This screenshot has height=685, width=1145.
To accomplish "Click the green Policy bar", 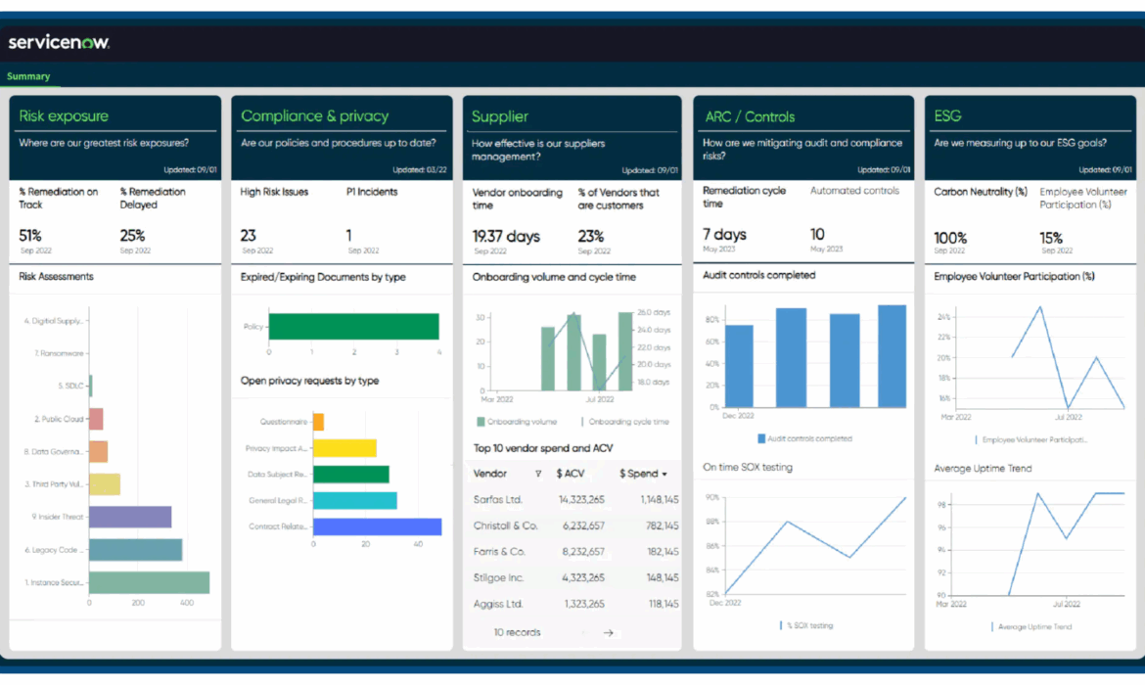I will click(354, 327).
